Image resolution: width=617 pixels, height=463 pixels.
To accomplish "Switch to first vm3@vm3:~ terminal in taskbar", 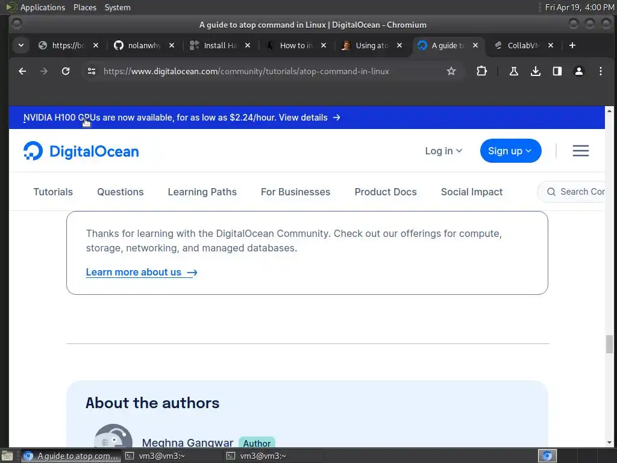I will [172, 456].
